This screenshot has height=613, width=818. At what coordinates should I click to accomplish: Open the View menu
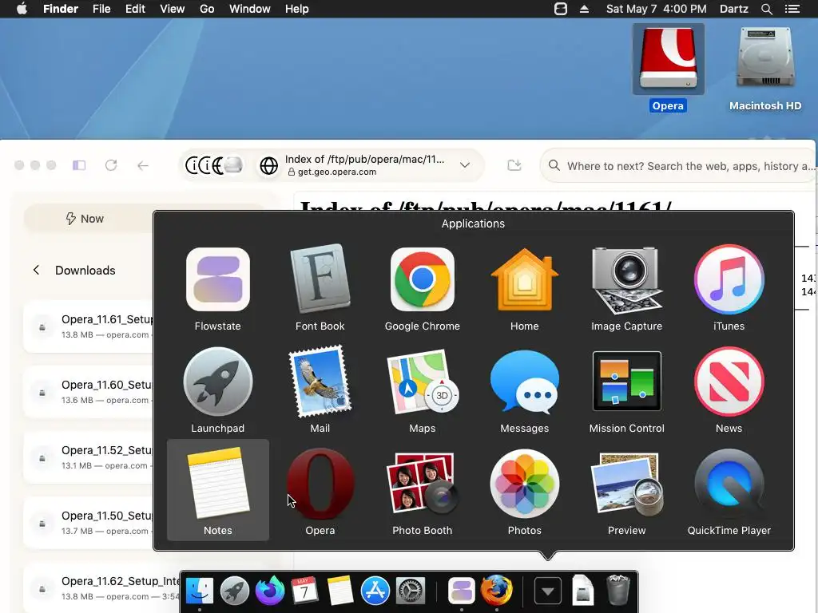point(173,9)
